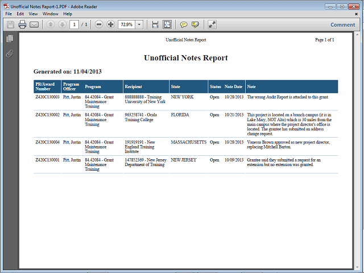364x273 pixels.
Task: Open the File menu
Action: point(9,14)
